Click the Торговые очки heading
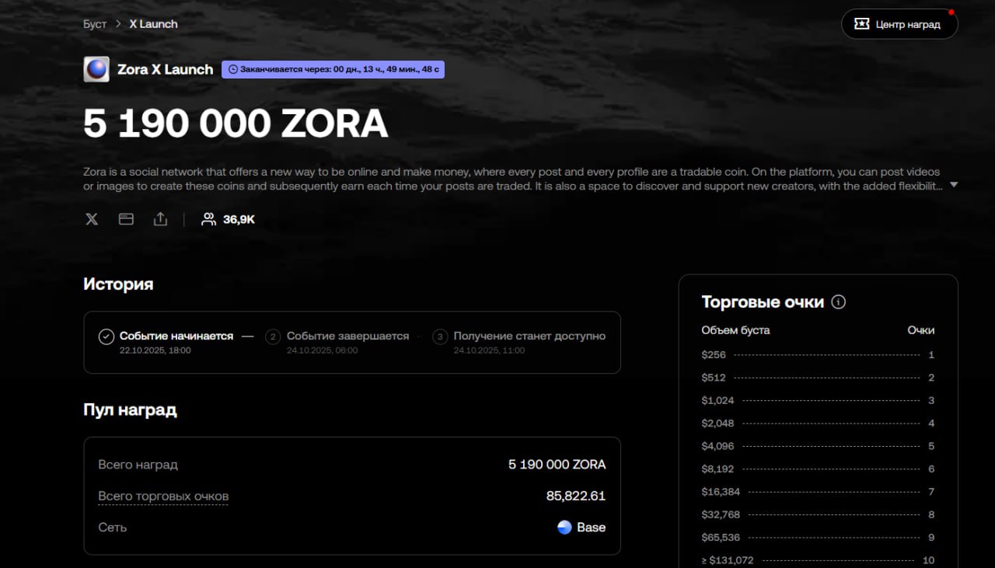Screen dimensions: 995x568 point(763,301)
